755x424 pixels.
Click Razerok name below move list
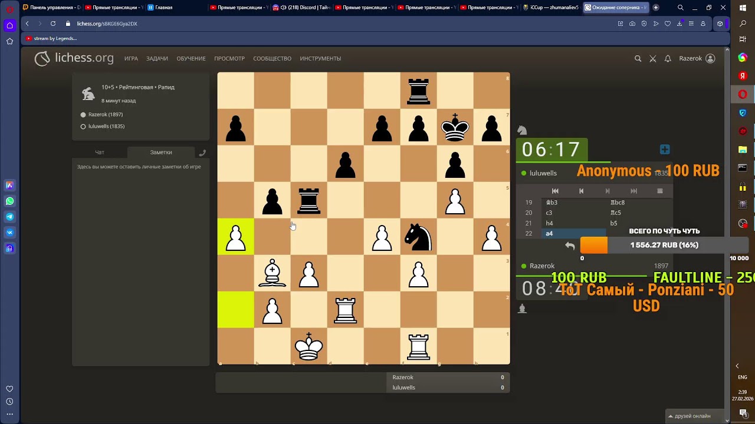[542, 266]
